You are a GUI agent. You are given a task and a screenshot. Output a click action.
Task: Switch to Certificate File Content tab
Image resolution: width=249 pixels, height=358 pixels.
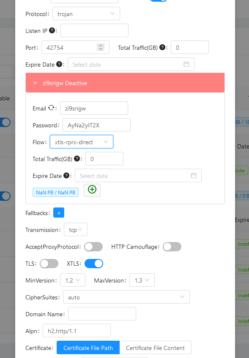tap(155, 348)
